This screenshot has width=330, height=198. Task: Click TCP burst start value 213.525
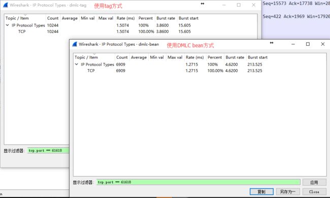point(255,71)
